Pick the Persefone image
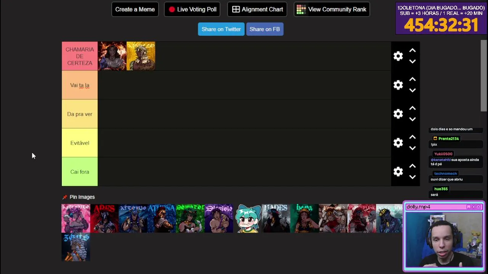This screenshot has height=274, width=488. (x=362, y=218)
